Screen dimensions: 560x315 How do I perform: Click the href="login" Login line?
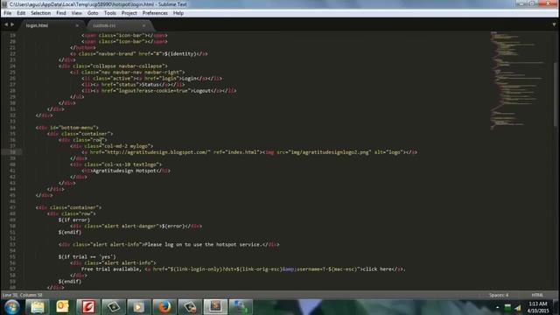151,78
